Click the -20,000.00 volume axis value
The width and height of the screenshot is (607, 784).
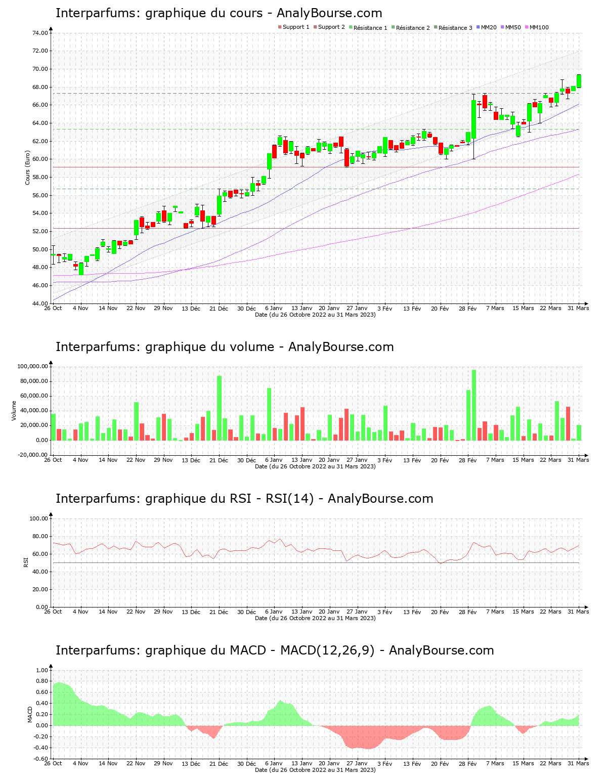33,455
